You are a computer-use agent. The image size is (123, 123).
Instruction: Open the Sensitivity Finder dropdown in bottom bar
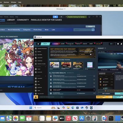point(104,97)
